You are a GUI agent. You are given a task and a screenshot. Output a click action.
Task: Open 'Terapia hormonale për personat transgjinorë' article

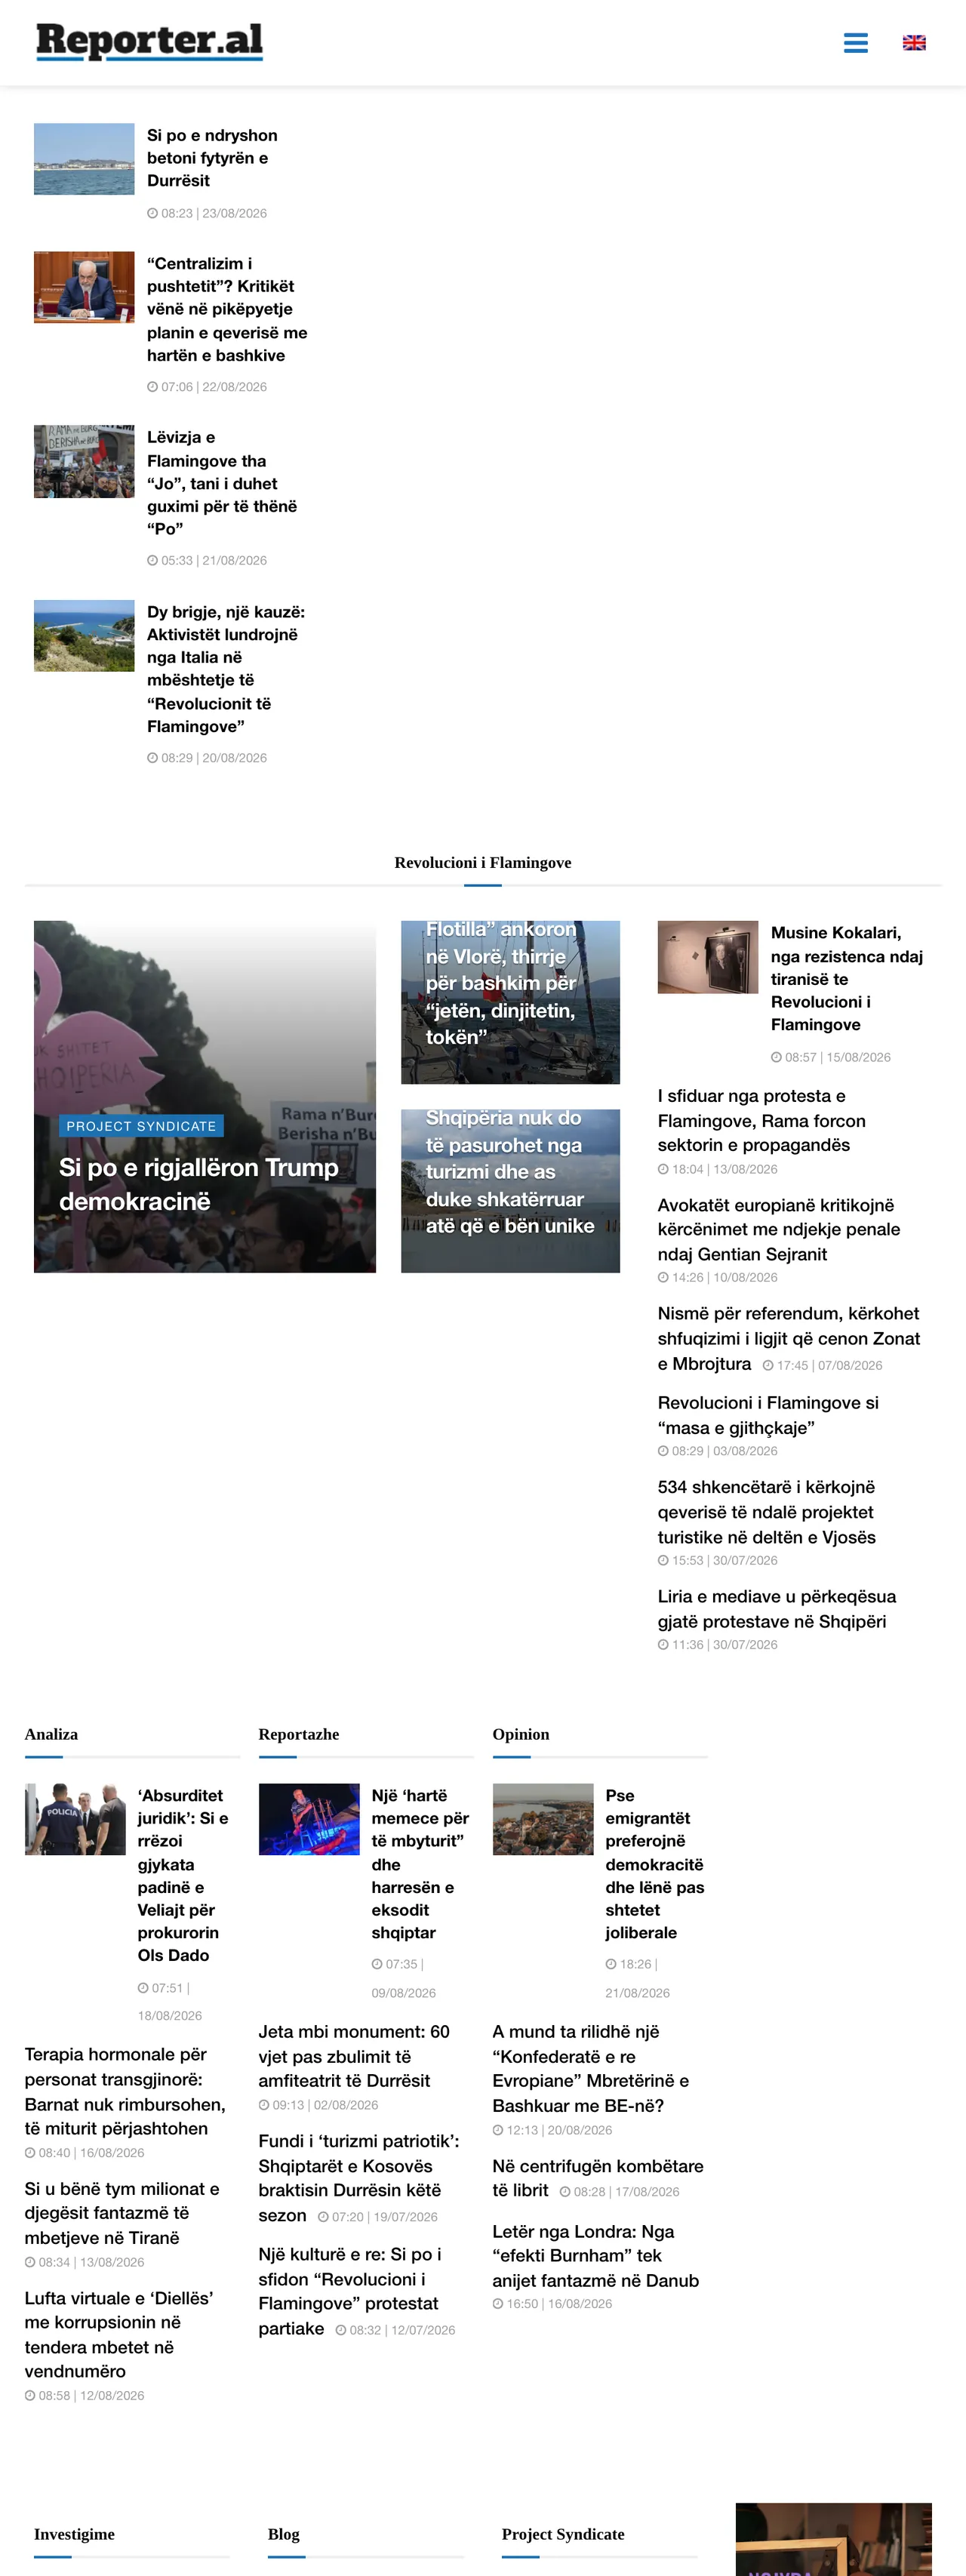(125, 2091)
